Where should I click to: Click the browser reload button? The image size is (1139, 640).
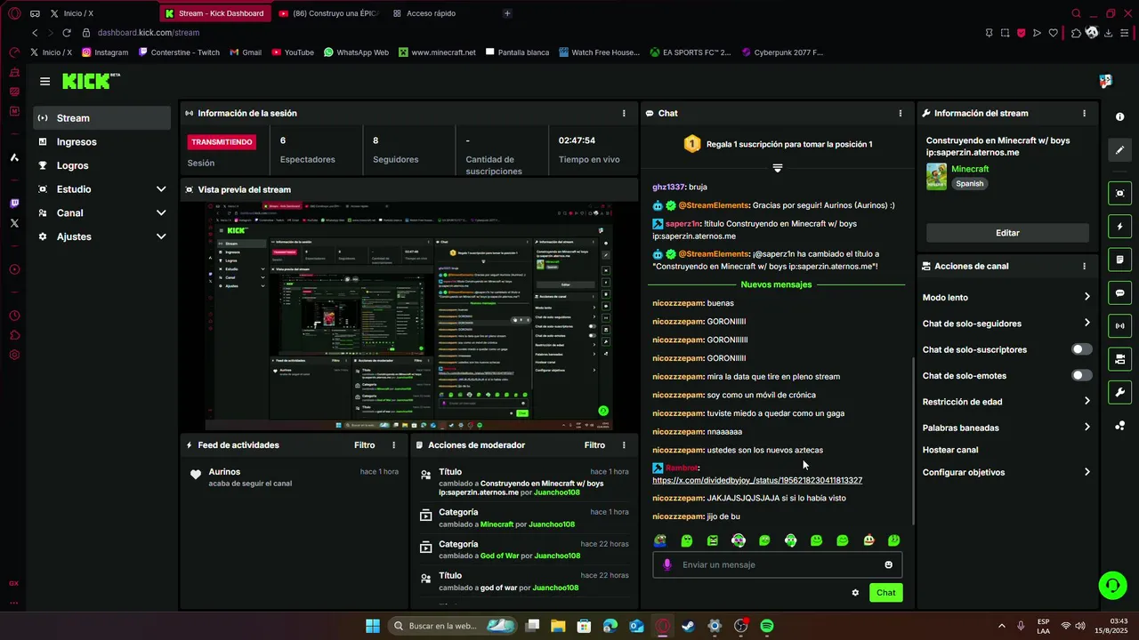coord(66,33)
